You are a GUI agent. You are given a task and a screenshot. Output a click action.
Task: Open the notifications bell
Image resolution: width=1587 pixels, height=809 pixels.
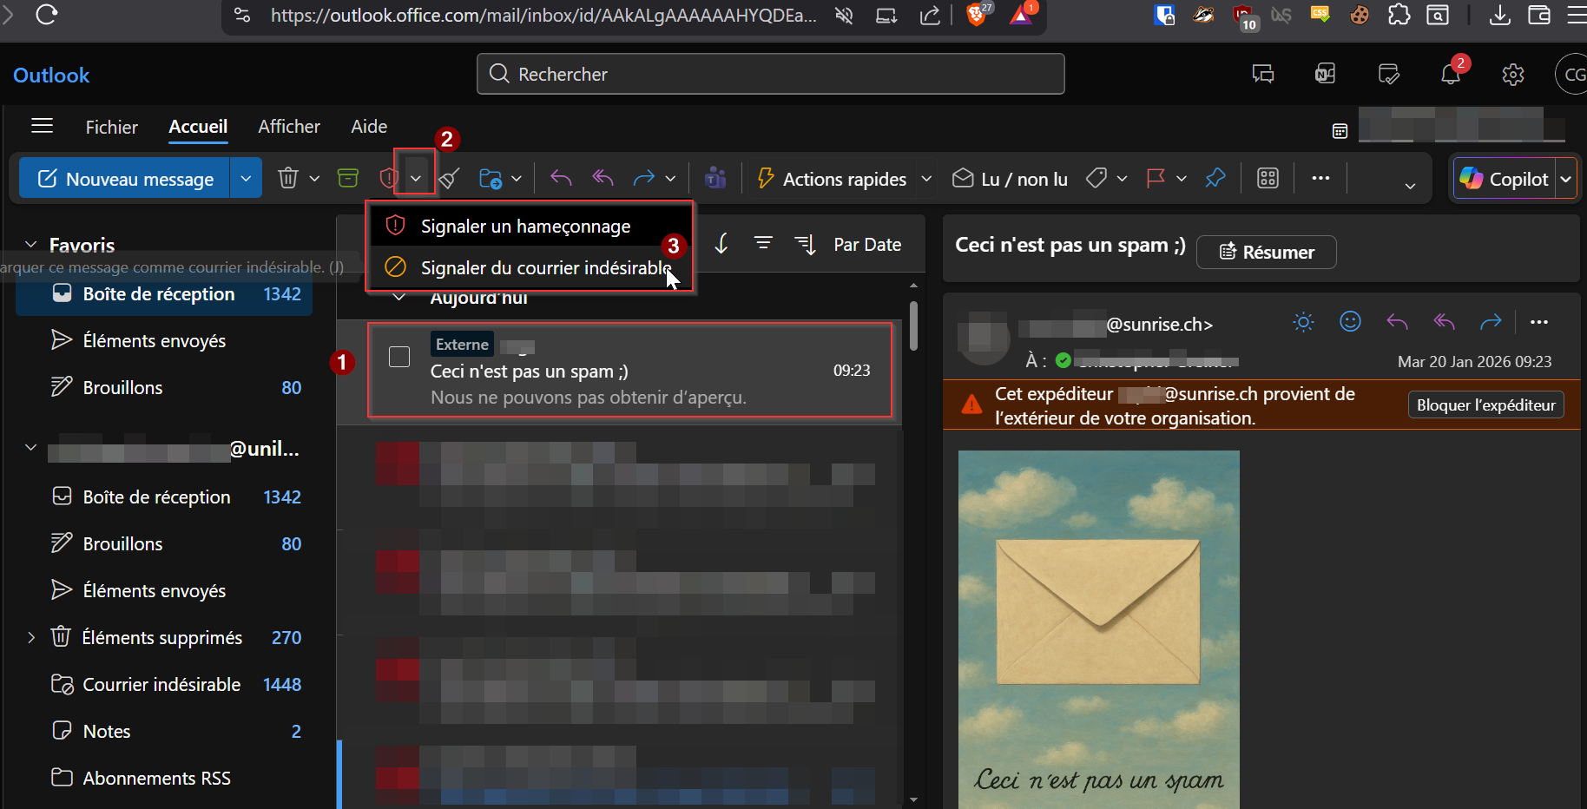[1451, 75]
